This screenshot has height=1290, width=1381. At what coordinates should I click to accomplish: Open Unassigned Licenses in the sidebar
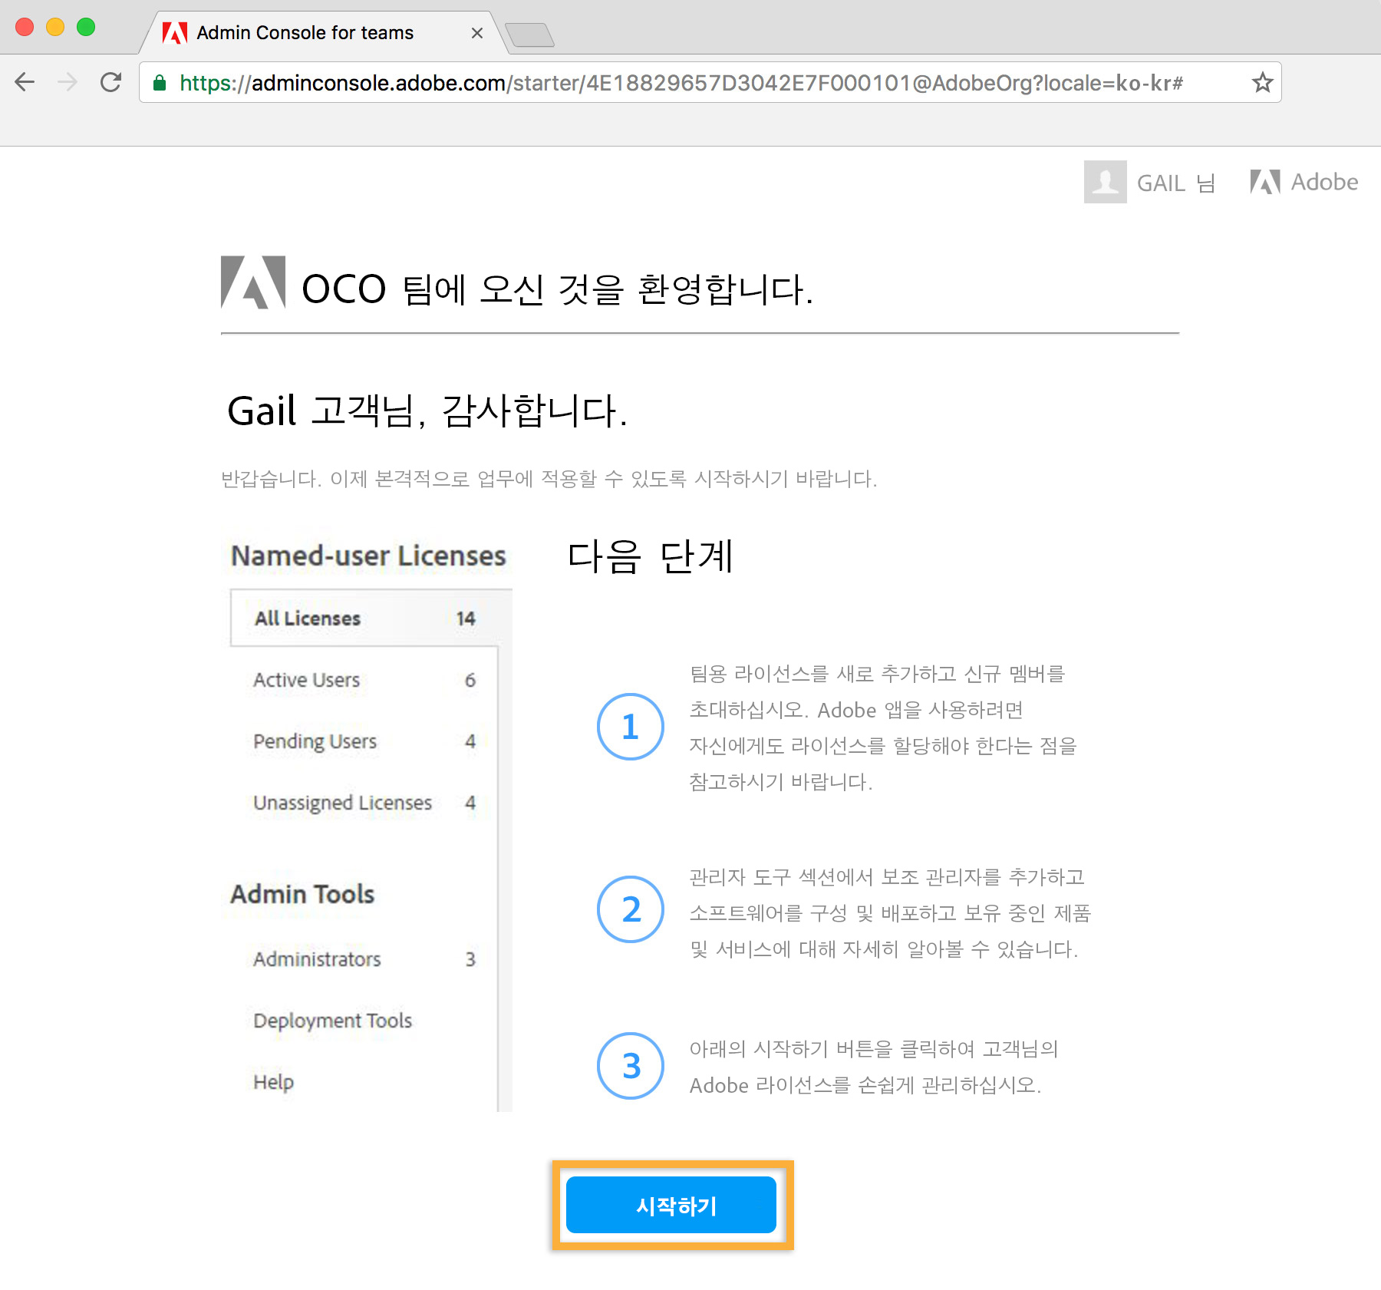[x=365, y=803]
